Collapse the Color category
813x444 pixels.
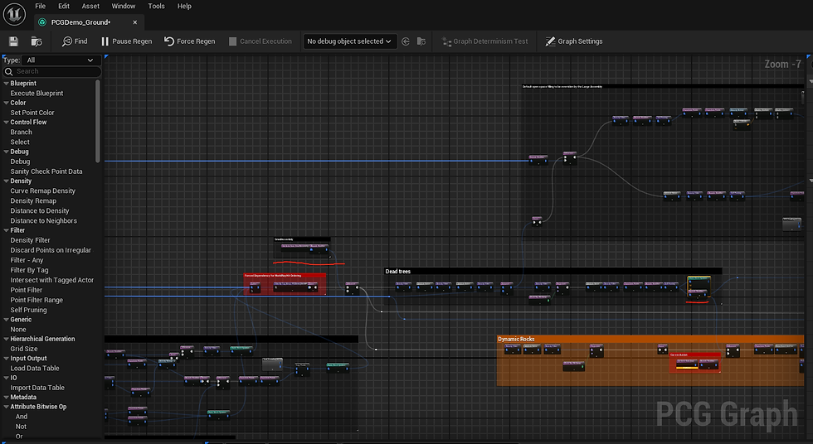click(x=7, y=103)
